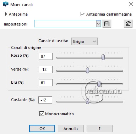Screen dimensions: 136x134
Task: Click the Rosso slider handle
Action: (103, 57)
